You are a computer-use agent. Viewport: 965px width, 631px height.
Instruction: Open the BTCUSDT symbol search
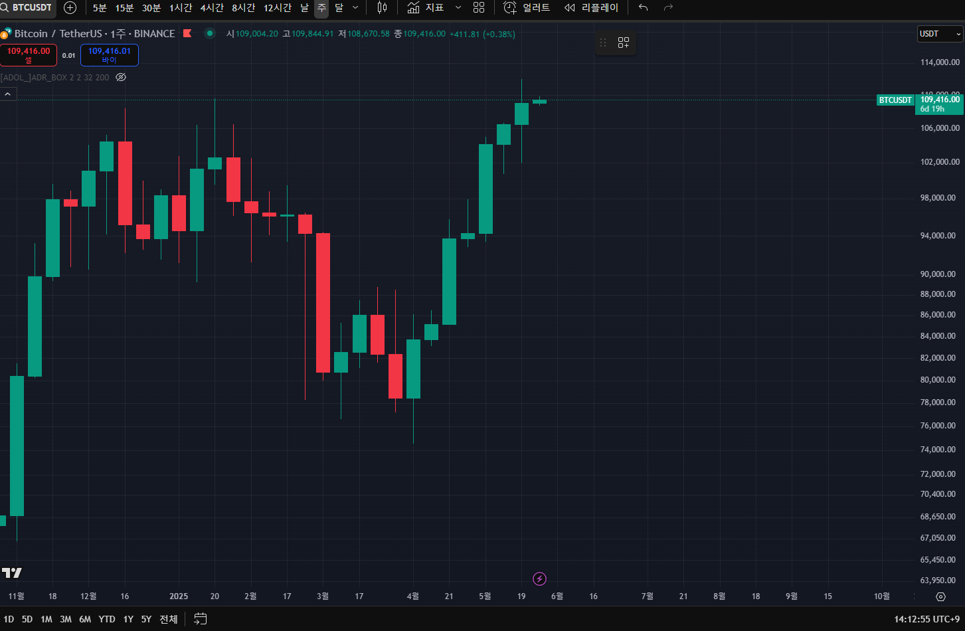point(27,8)
